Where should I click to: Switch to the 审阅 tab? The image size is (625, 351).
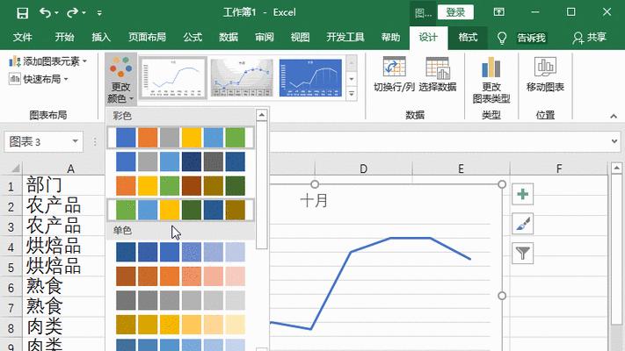point(265,38)
